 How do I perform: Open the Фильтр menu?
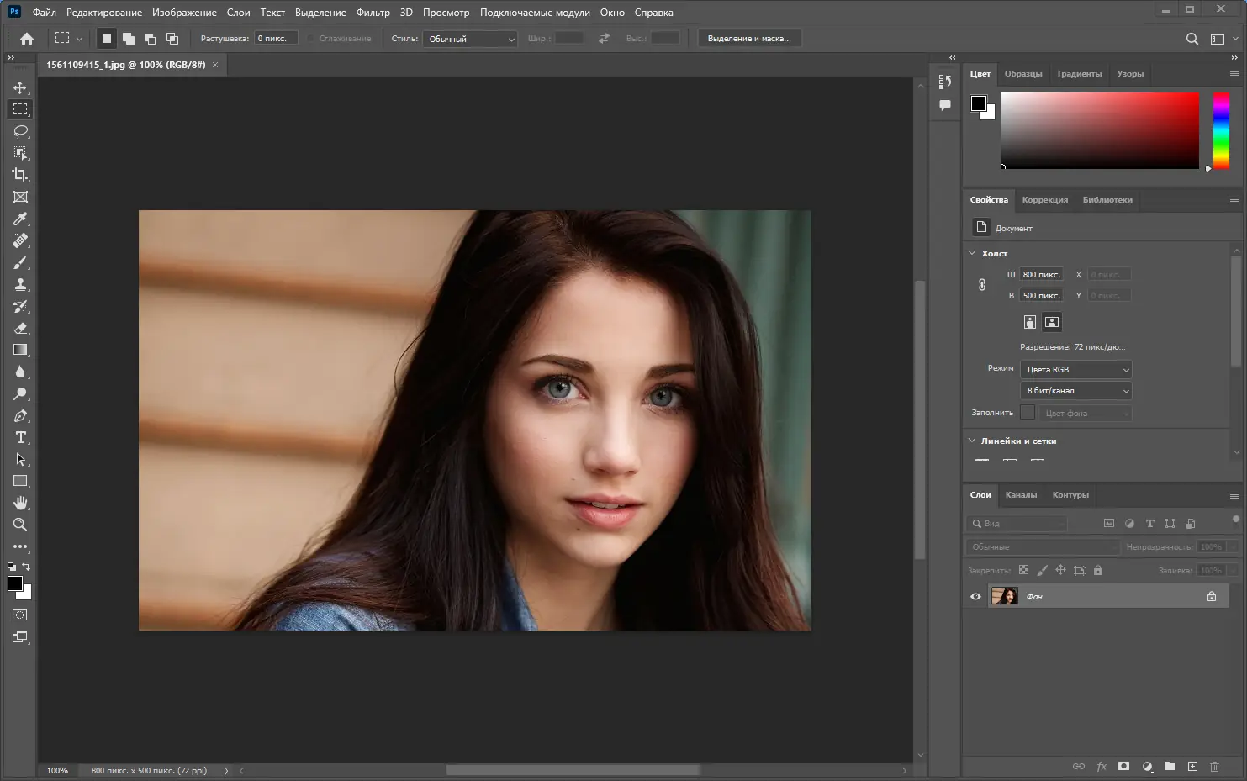click(x=373, y=13)
